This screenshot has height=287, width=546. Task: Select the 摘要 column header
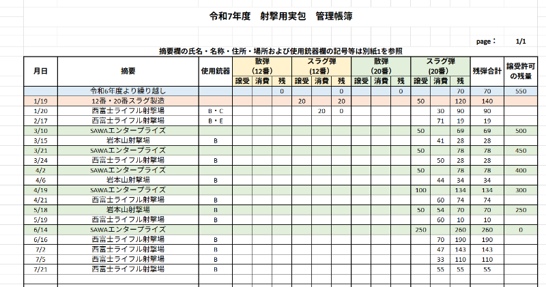(x=128, y=72)
